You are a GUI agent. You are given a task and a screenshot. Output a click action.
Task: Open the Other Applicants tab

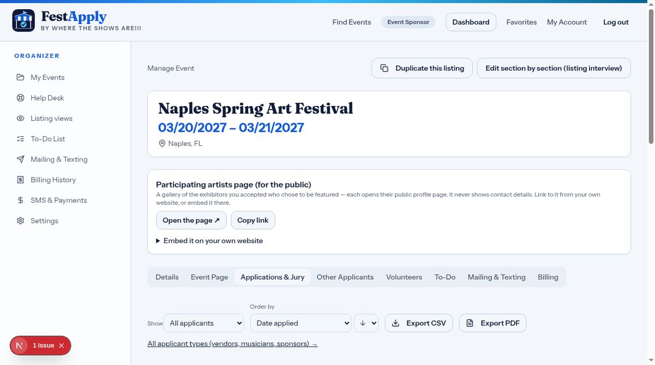coord(345,277)
